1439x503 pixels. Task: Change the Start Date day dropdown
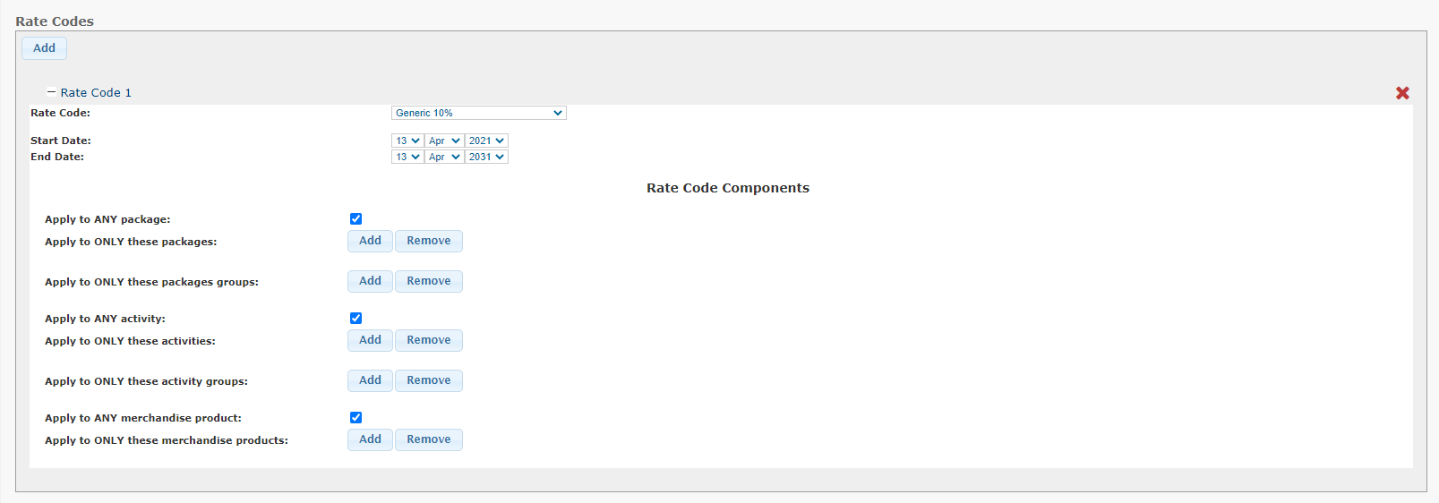click(x=407, y=141)
